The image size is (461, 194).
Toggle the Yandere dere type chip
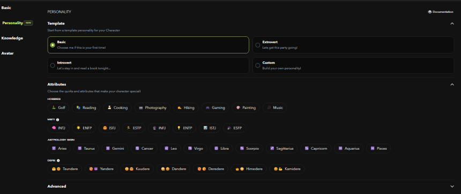click(101, 169)
